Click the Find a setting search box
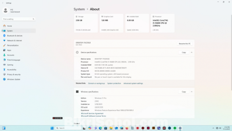The image size is (232, 131). pos(18,19)
